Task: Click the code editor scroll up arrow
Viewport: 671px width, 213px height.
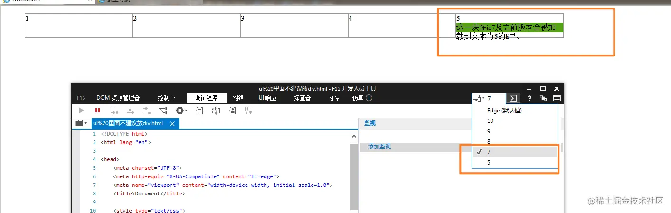Action: 354,137
